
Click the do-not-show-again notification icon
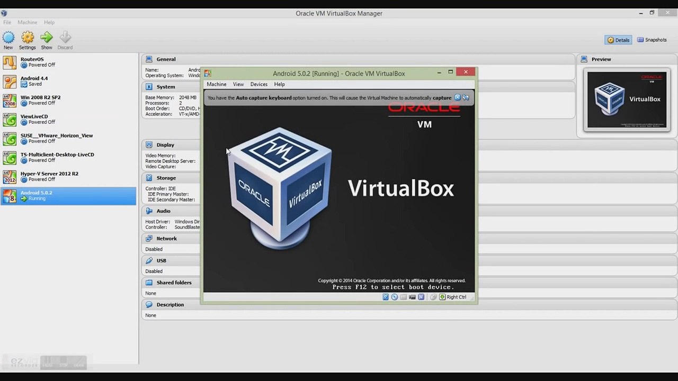(466, 97)
